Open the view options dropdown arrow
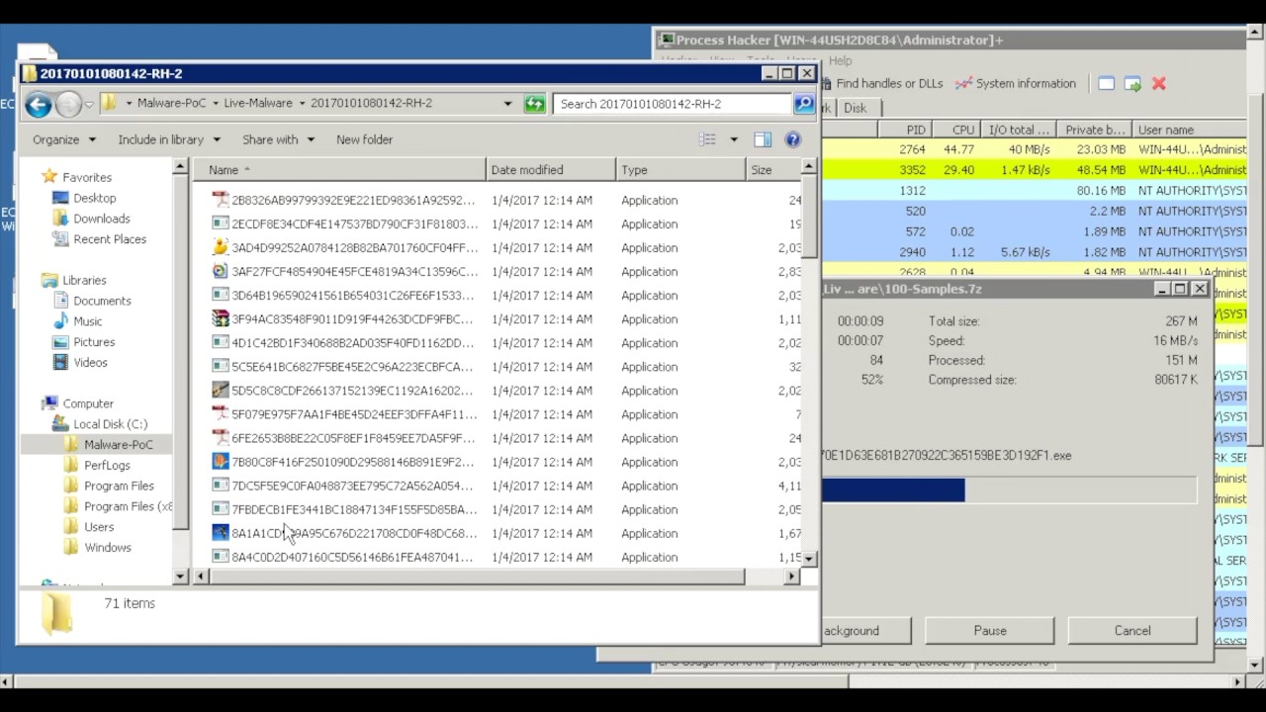 coord(733,139)
